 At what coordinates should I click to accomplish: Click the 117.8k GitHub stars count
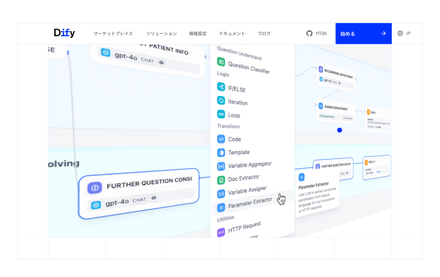coord(321,33)
